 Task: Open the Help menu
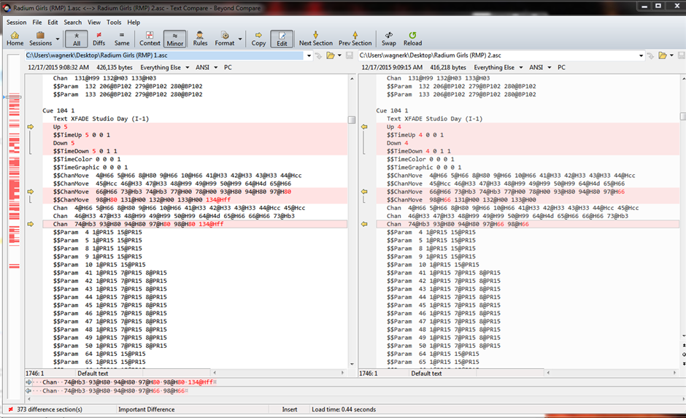coord(134,23)
